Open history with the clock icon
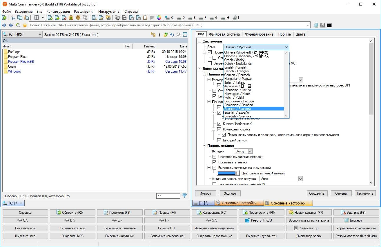Image resolution: width=381 pixels, height=247 pixels. (18, 25)
